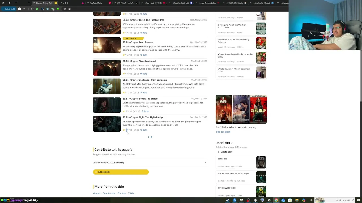This screenshot has width=362, height=203.
Task: Open the Trivia link
Action: (x=131, y=193)
